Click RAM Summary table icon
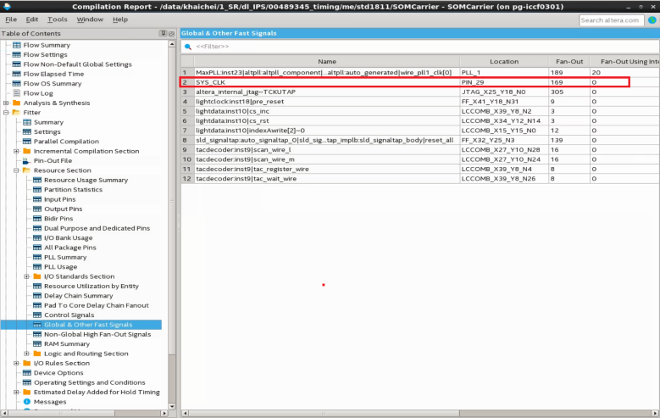 [37, 344]
